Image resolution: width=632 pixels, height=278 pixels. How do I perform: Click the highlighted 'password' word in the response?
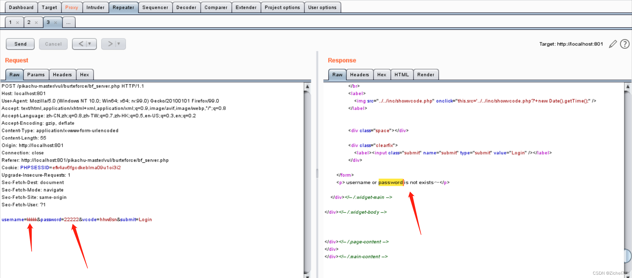pyautogui.click(x=391, y=182)
